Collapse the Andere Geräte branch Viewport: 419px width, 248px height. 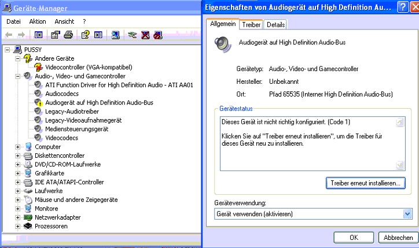coord(17,58)
